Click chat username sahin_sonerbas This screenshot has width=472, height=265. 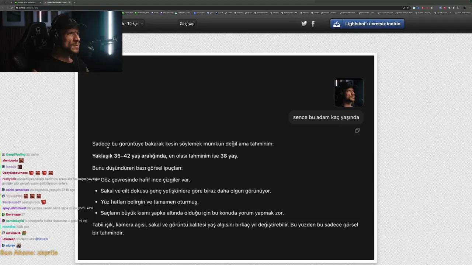(x=17, y=190)
